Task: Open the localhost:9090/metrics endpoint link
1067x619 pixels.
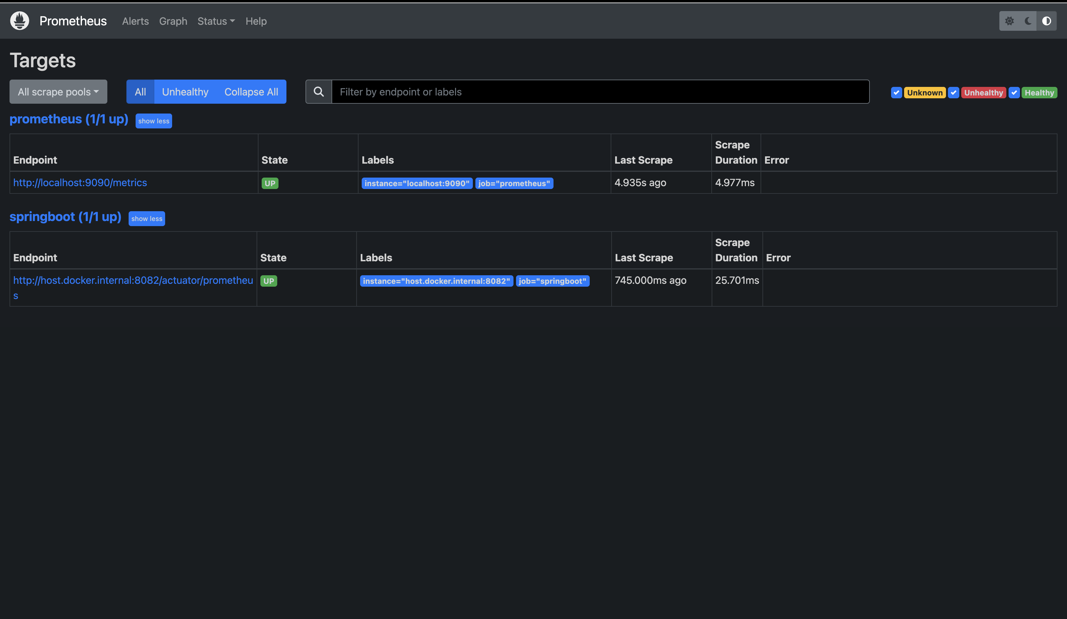Action: click(80, 183)
